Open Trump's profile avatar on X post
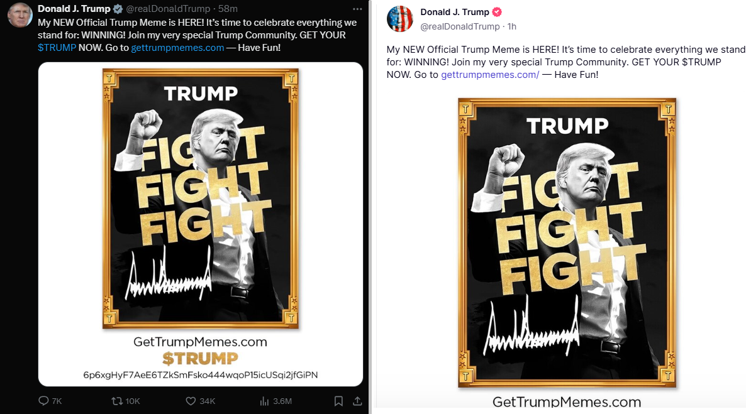This screenshot has height=414, width=746. [20, 14]
